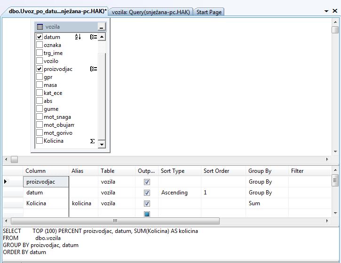Click diagram pane horizontal scroll right arrow
Screen dimensions: 341x263
[327, 159]
